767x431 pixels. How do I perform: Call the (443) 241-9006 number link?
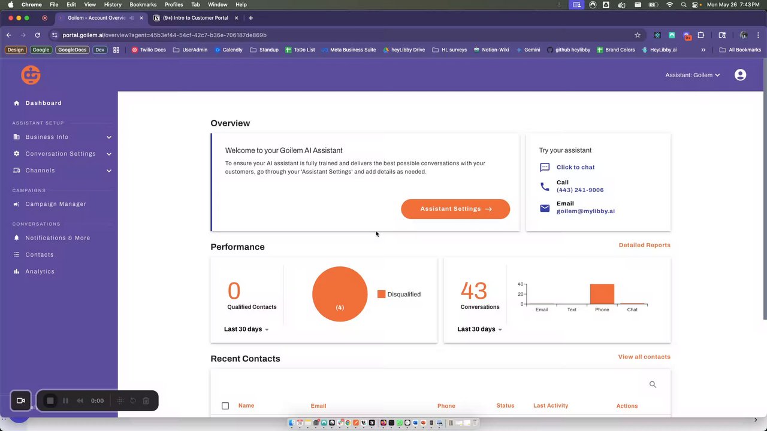580,190
